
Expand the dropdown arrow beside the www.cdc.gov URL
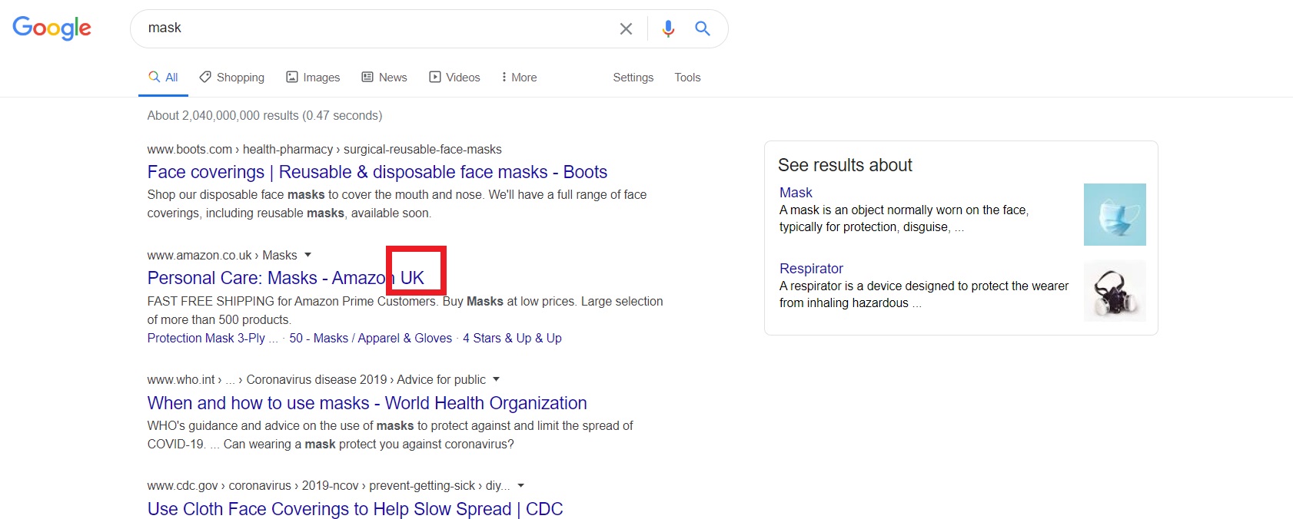[520, 485]
